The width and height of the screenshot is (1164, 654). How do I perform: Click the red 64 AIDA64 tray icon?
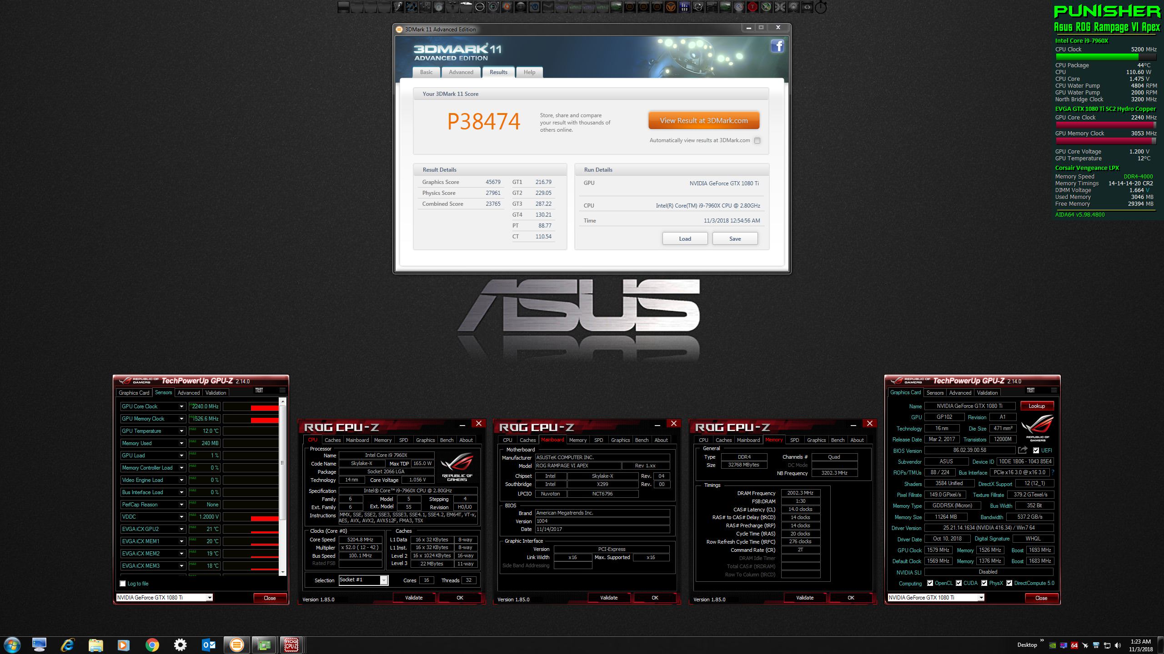pyautogui.click(x=1074, y=645)
